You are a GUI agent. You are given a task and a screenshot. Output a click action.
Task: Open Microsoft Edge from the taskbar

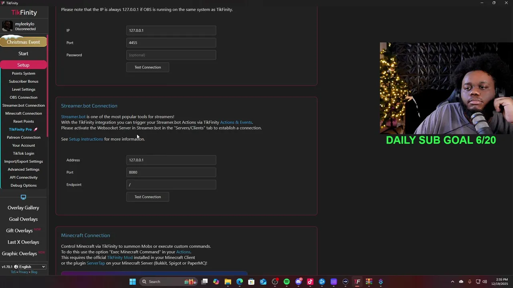point(240,282)
